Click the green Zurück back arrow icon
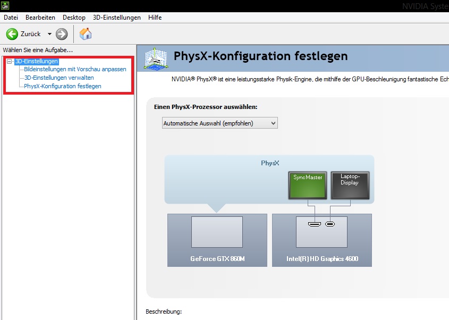Image resolution: width=449 pixels, height=320 pixels. coord(12,34)
